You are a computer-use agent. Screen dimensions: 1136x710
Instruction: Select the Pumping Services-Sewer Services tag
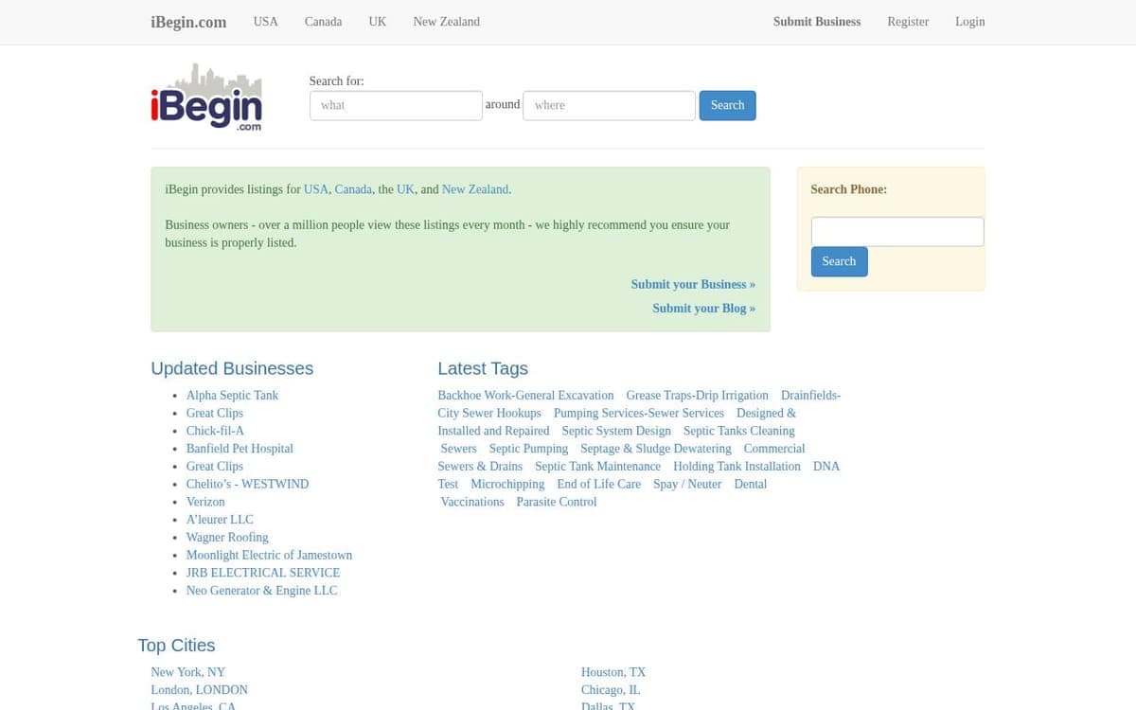[x=639, y=413]
